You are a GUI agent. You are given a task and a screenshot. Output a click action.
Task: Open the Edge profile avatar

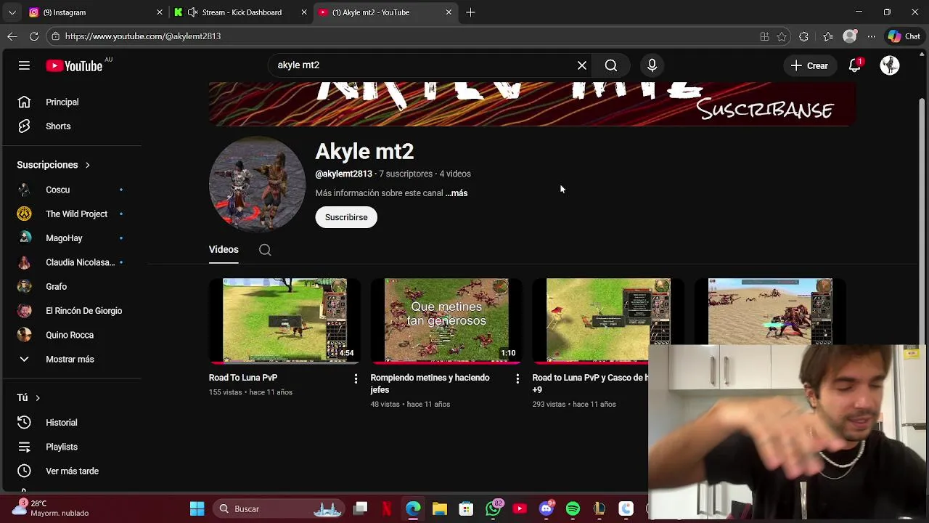tap(850, 36)
